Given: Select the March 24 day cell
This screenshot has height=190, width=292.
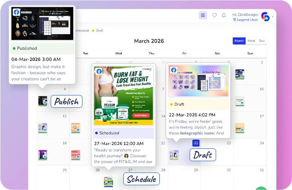Looking at the screenshot, I should click(250, 152).
